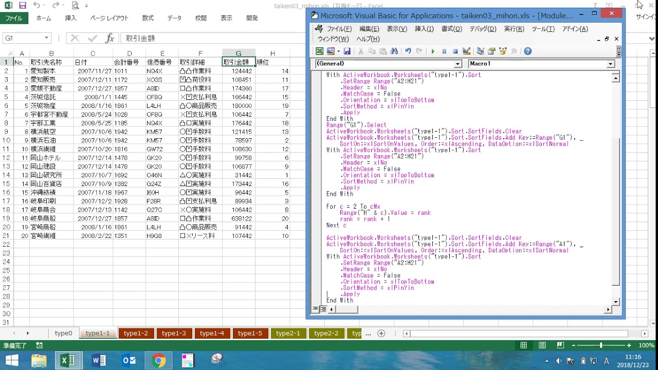The image size is (658, 370).
Task: Toggle Design Mode in the VBA toolbar
Action: [466, 51]
